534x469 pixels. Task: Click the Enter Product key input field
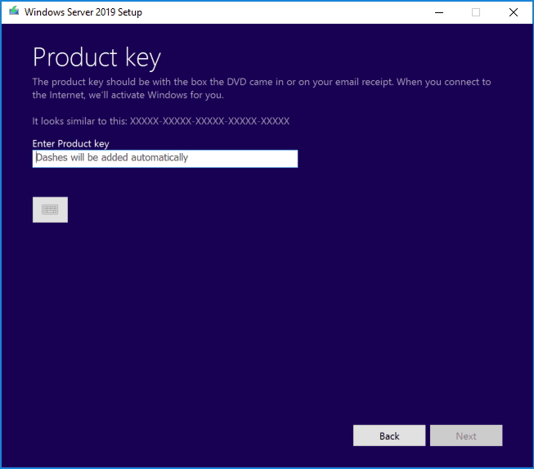[165, 159]
